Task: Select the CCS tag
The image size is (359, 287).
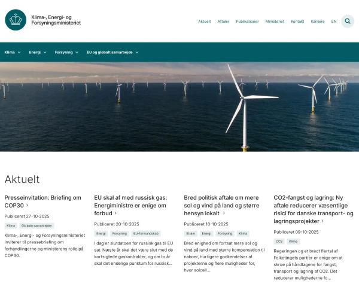Action: coord(279,242)
